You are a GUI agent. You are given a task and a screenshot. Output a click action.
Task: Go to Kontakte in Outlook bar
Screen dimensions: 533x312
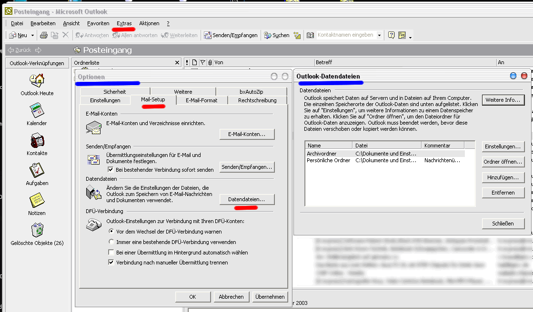(x=37, y=140)
